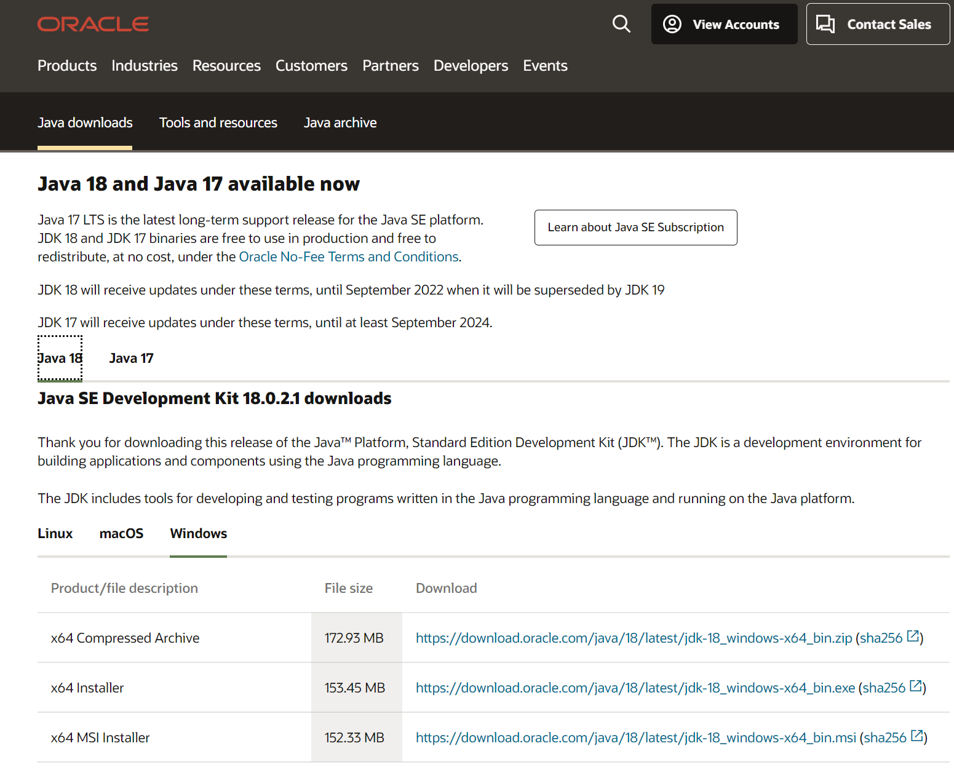Screen dimensions: 954x770
Task: Select the Linux platform tab
Action: (x=55, y=533)
